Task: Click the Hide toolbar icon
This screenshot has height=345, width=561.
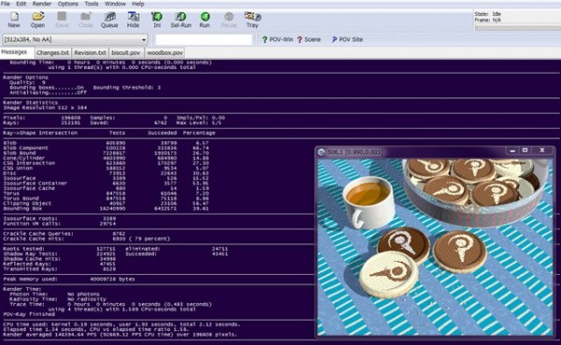Action: click(133, 20)
